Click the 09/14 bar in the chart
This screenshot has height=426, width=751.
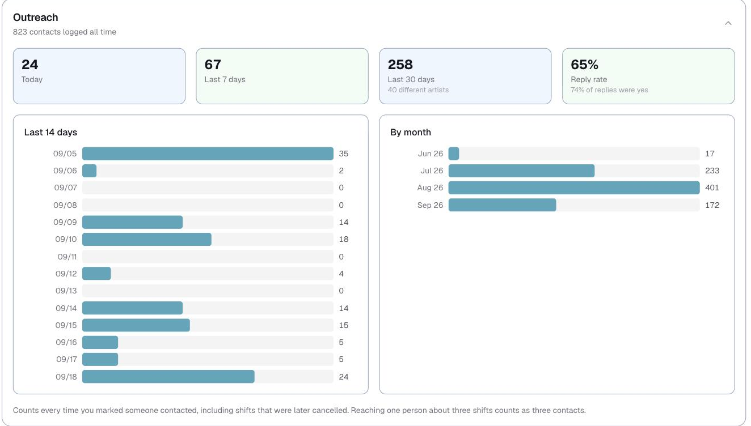coord(132,308)
